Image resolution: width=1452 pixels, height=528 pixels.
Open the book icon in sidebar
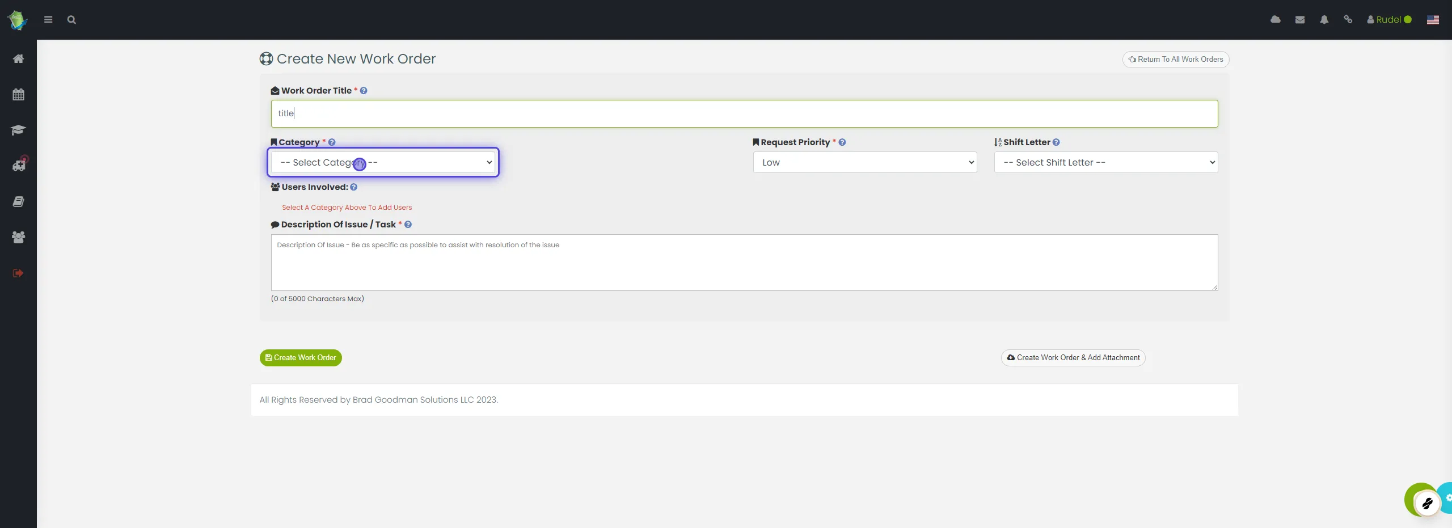coord(18,202)
